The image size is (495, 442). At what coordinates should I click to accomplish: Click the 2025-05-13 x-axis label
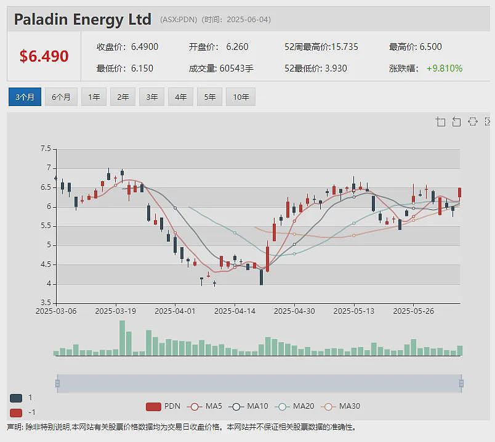(354, 311)
